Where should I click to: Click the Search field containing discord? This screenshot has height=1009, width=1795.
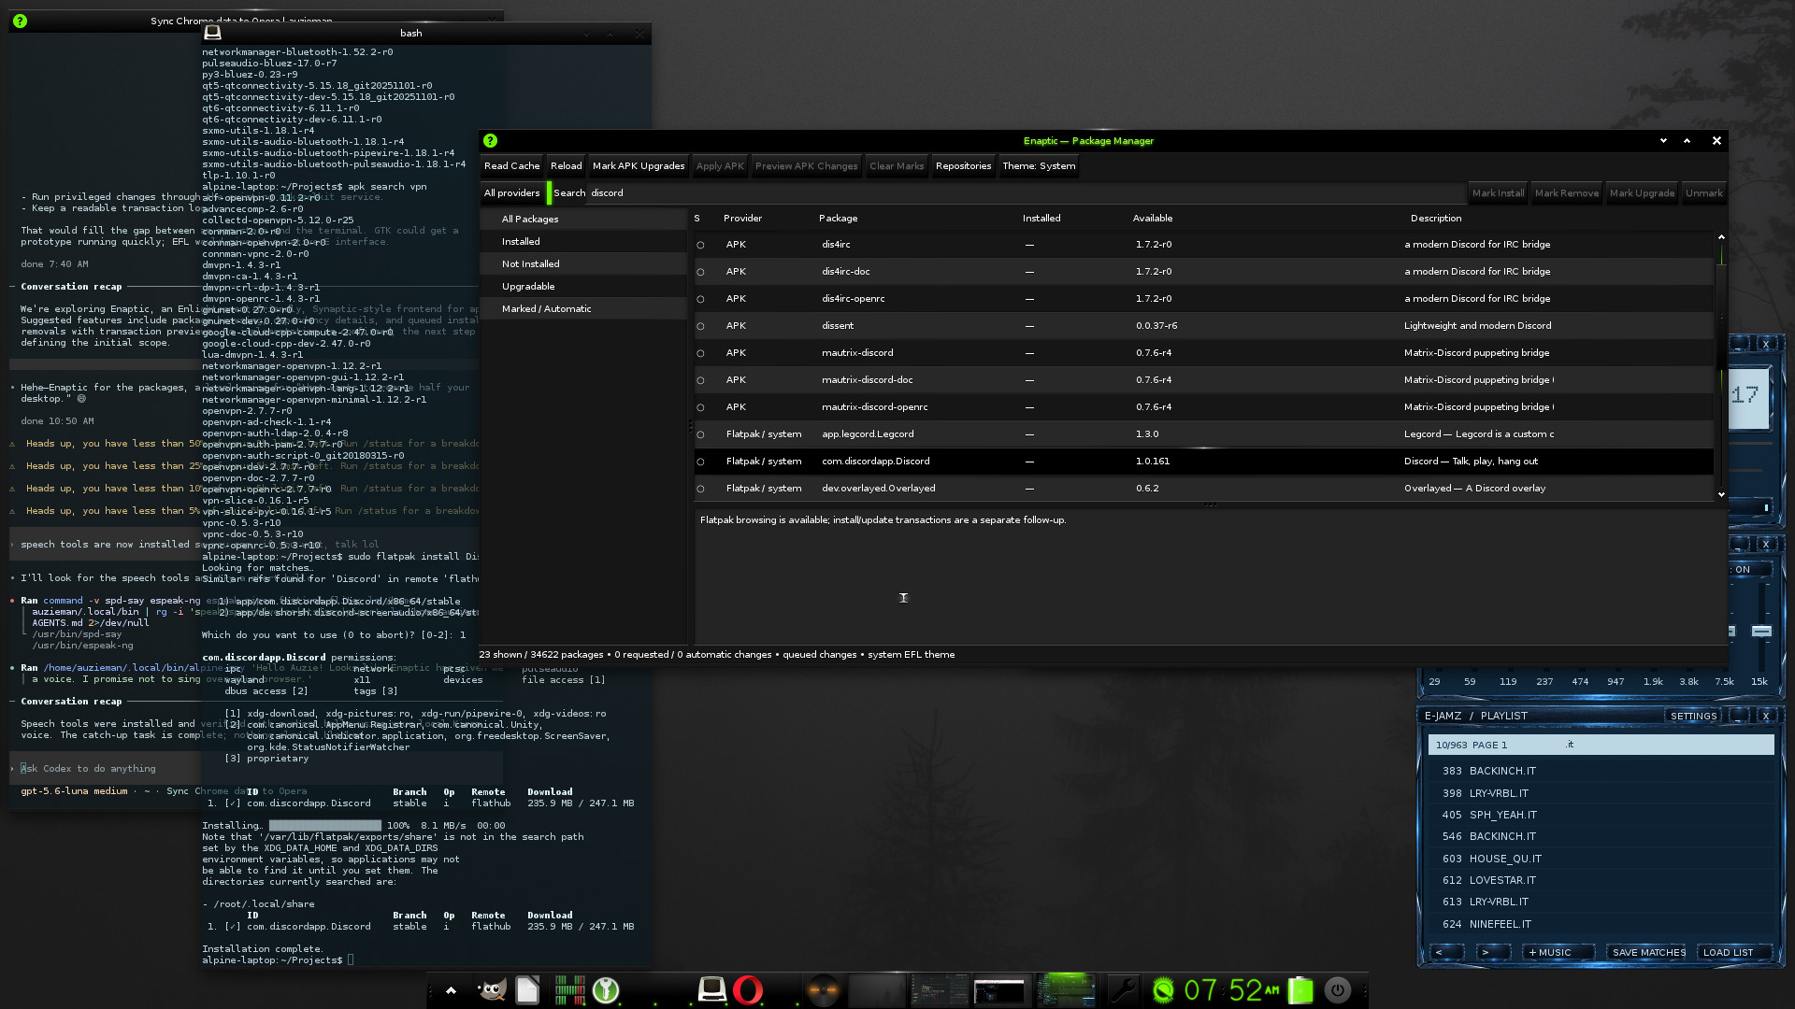(1027, 193)
